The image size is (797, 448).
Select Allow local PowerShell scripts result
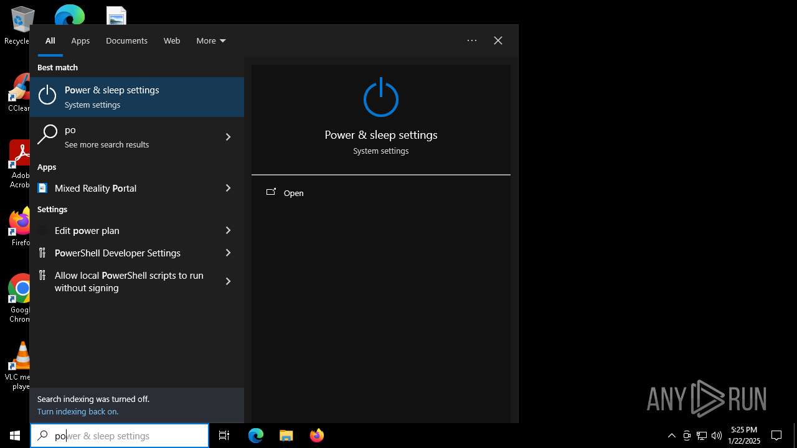pyautogui.click(x=137, y=281)
